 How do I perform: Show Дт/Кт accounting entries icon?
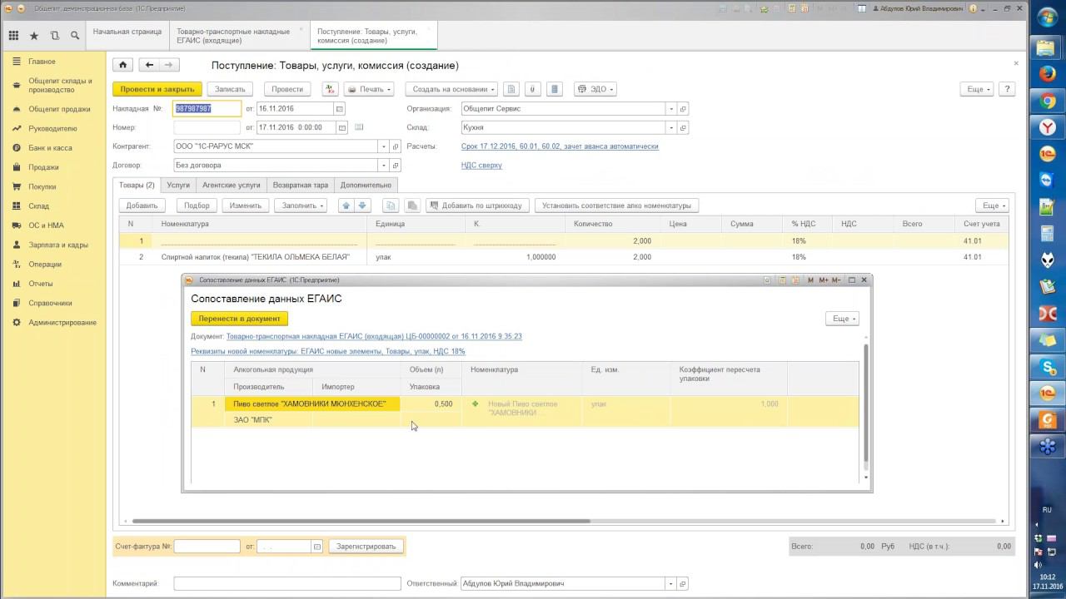point(330,89)
